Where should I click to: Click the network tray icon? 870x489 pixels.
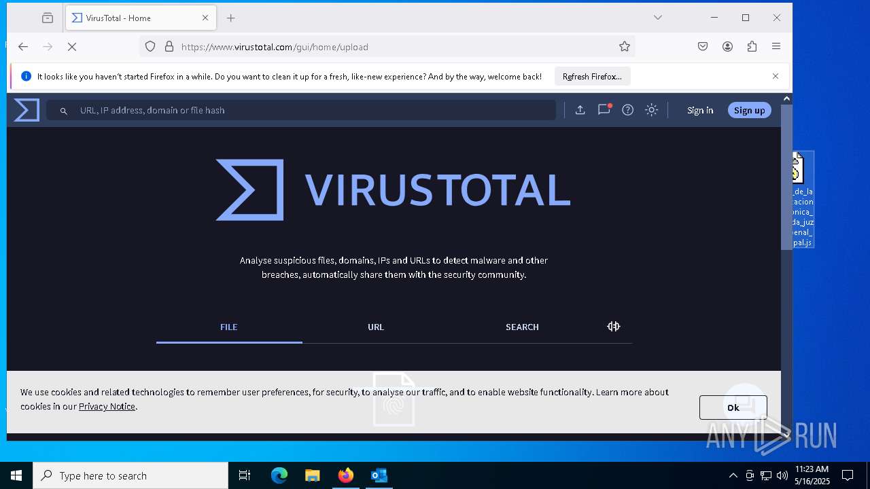(766, 475)
